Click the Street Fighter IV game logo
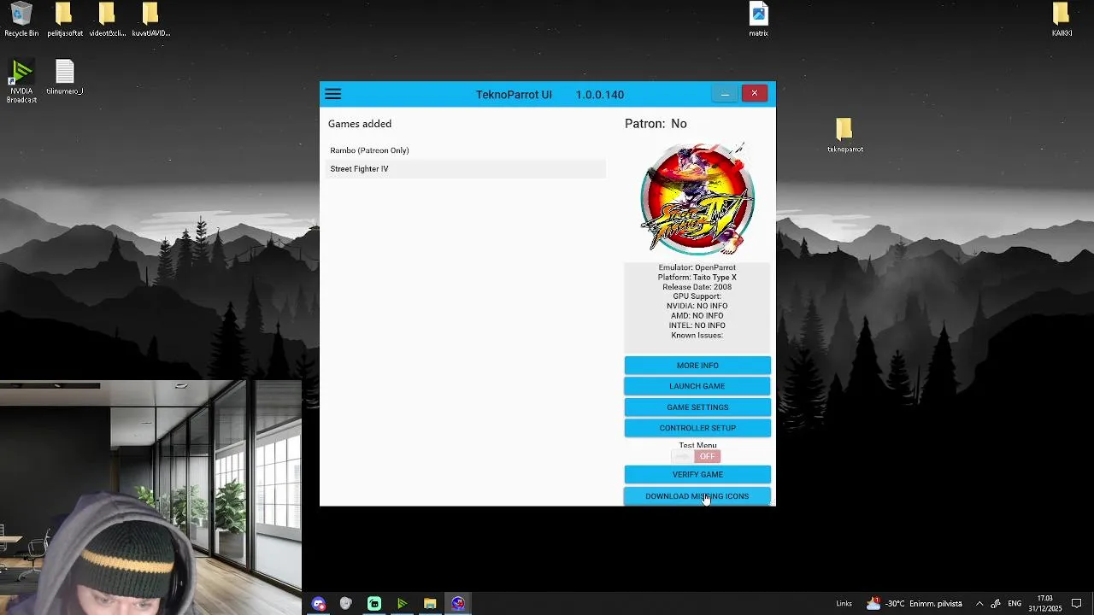1094x615 pixels. coord(697,199)
